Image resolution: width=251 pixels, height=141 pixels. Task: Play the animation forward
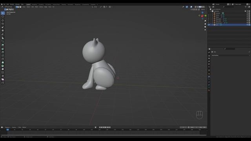(x=106, y=127)
